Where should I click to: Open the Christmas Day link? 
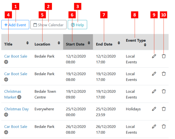pos(16,109)
